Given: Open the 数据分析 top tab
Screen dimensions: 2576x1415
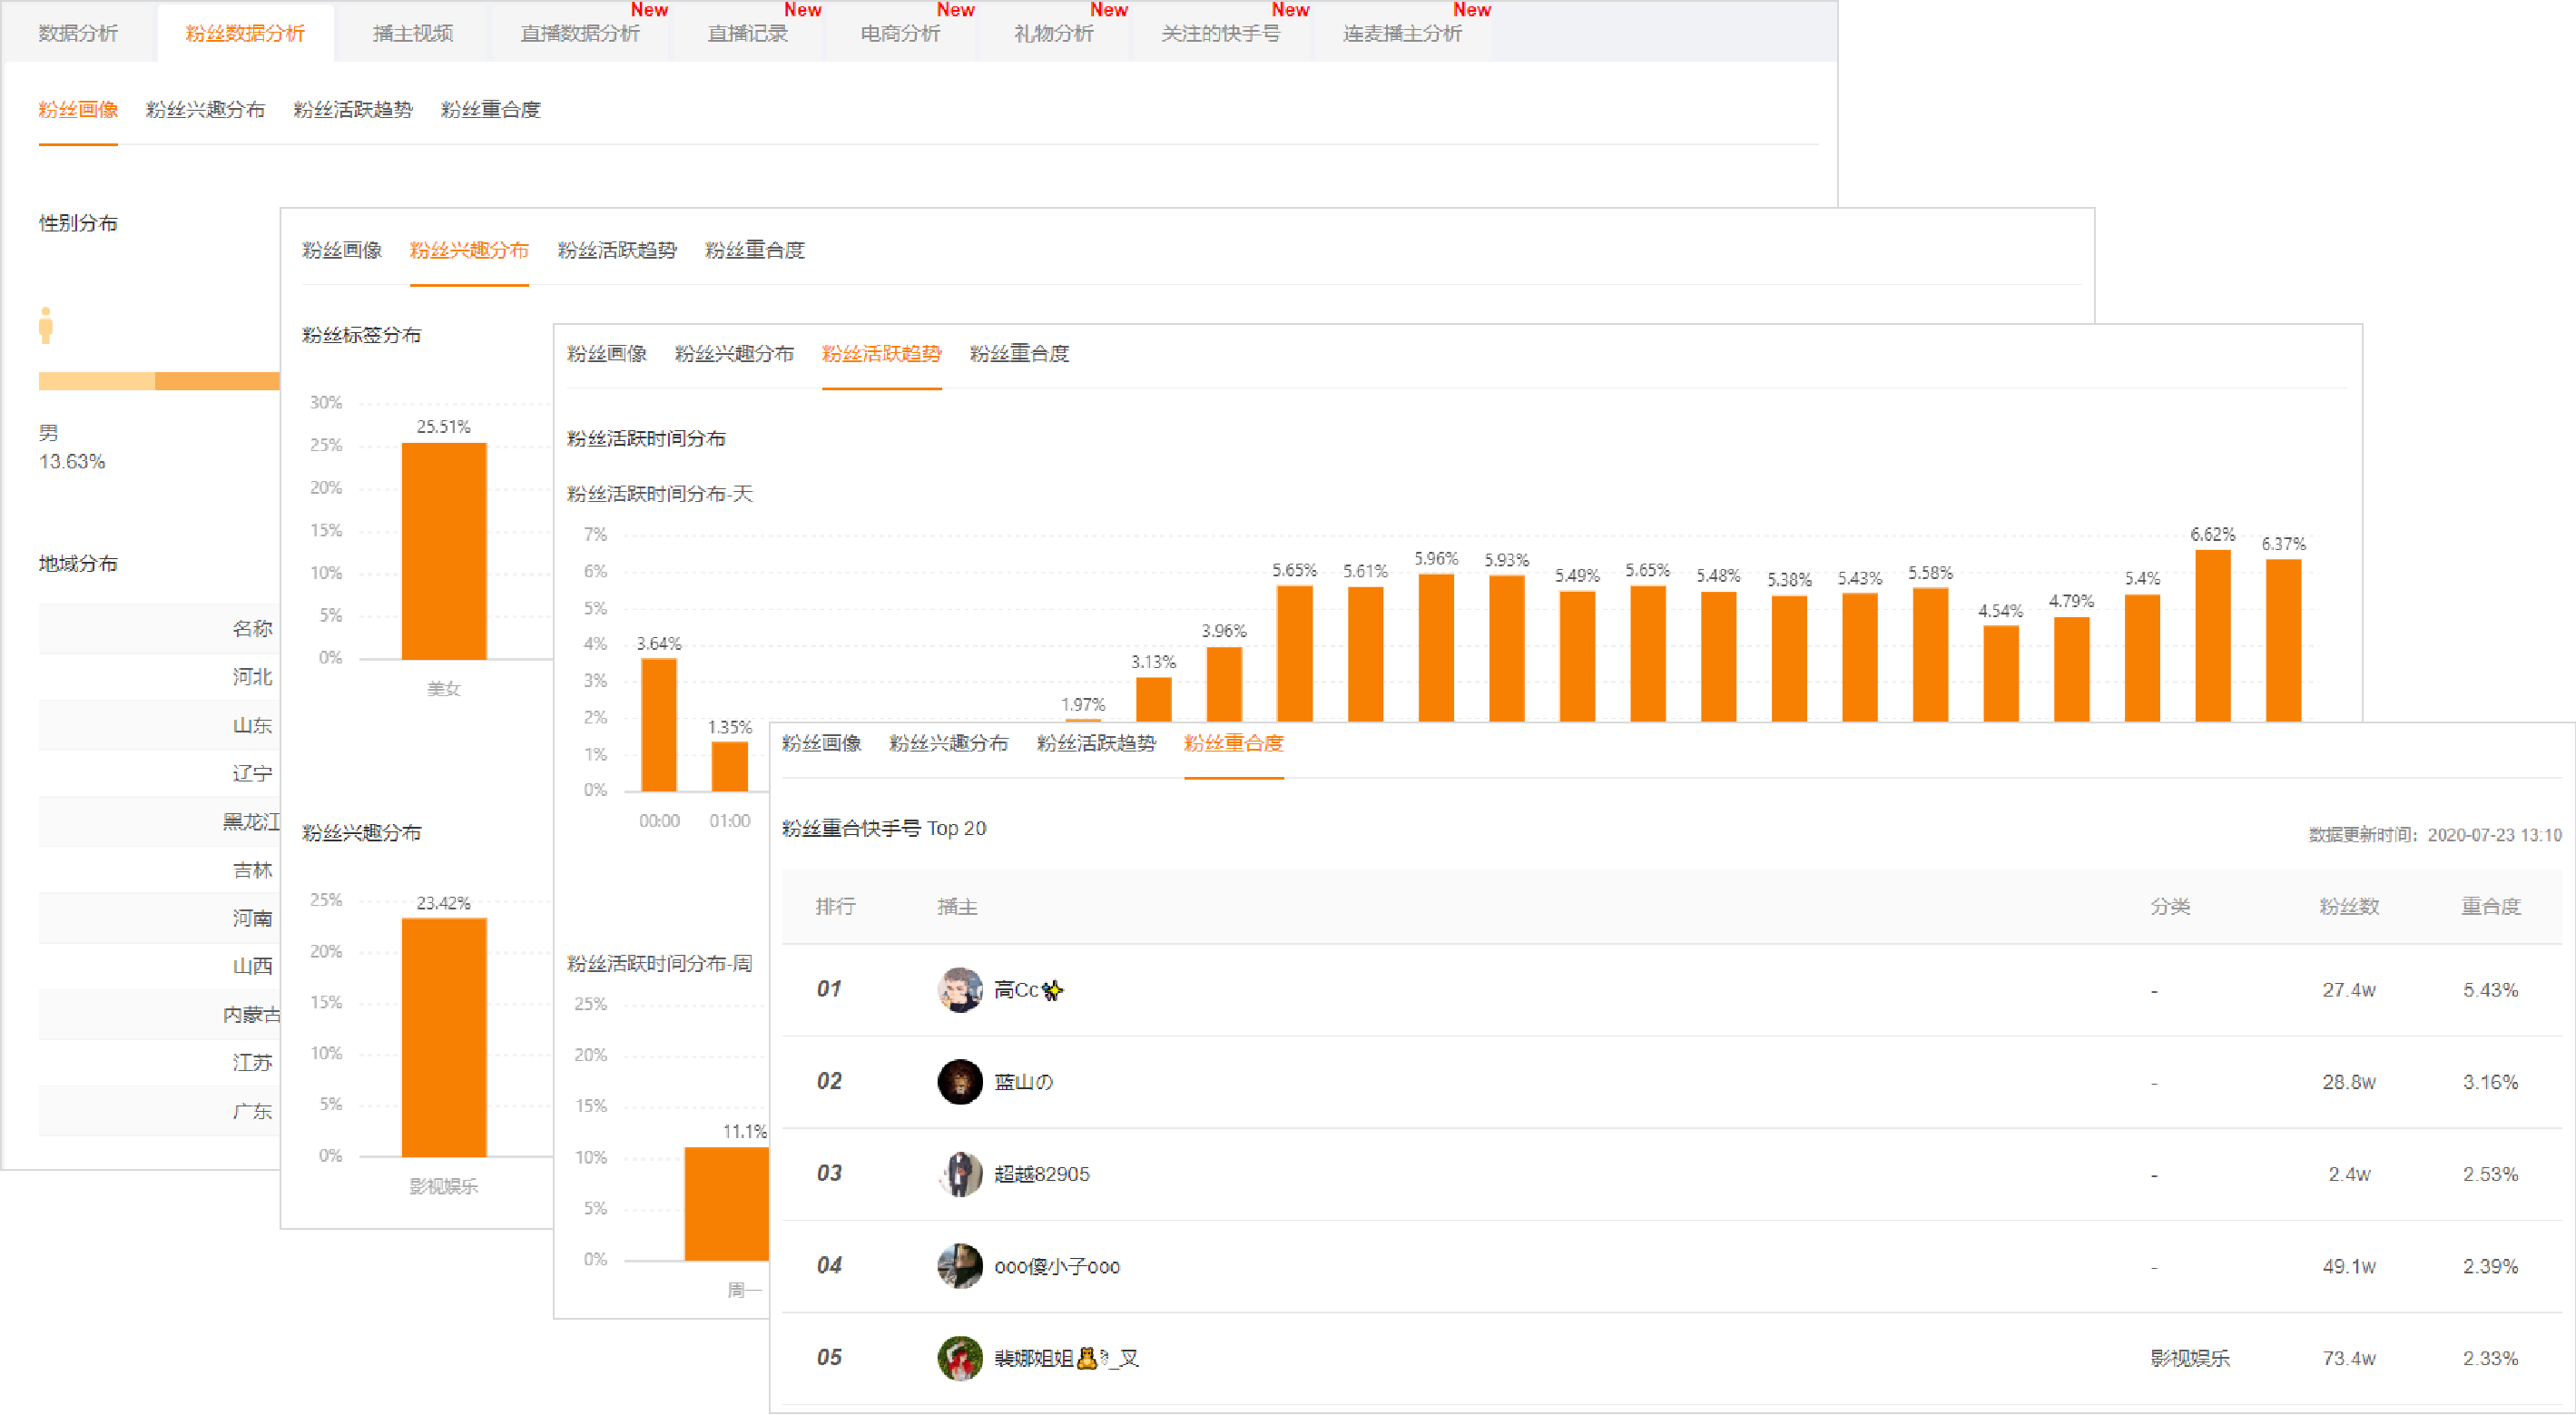Looking at the screenshot, I should [x=78, y=33].
